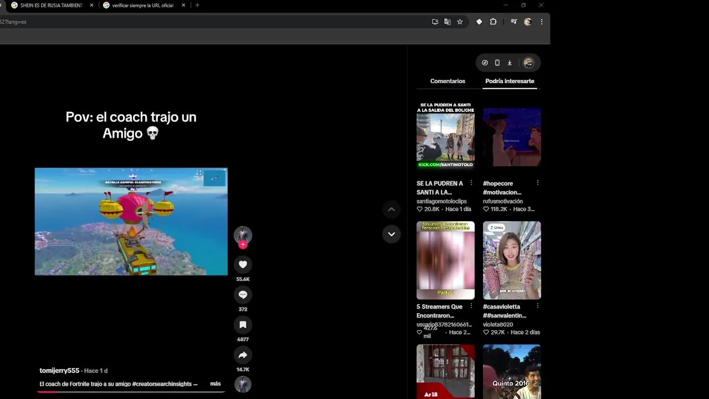Open rufusmotivación profile link

(x=502, y=201)
